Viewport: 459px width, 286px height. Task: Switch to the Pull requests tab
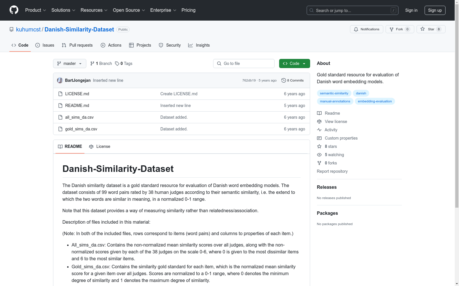click(x=77, y=45)
